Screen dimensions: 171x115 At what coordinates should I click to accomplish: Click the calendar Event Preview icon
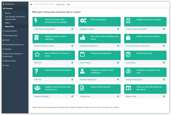pyautogui.click(x=82, y=54)
